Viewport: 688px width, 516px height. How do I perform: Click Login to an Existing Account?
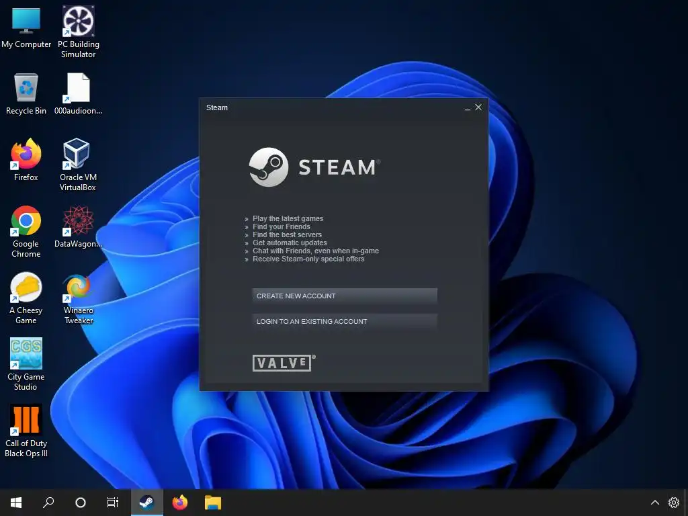click(x=345, y=322)
